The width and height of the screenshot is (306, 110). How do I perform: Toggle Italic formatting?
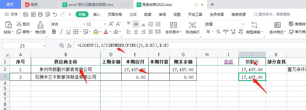61,32
